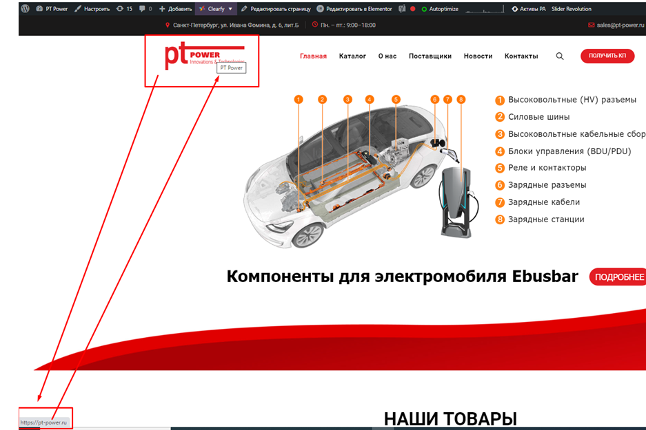Screen dimensions: 646x430
Task: Click sales@pt-power.ru email link
Action: click(620, 25)
